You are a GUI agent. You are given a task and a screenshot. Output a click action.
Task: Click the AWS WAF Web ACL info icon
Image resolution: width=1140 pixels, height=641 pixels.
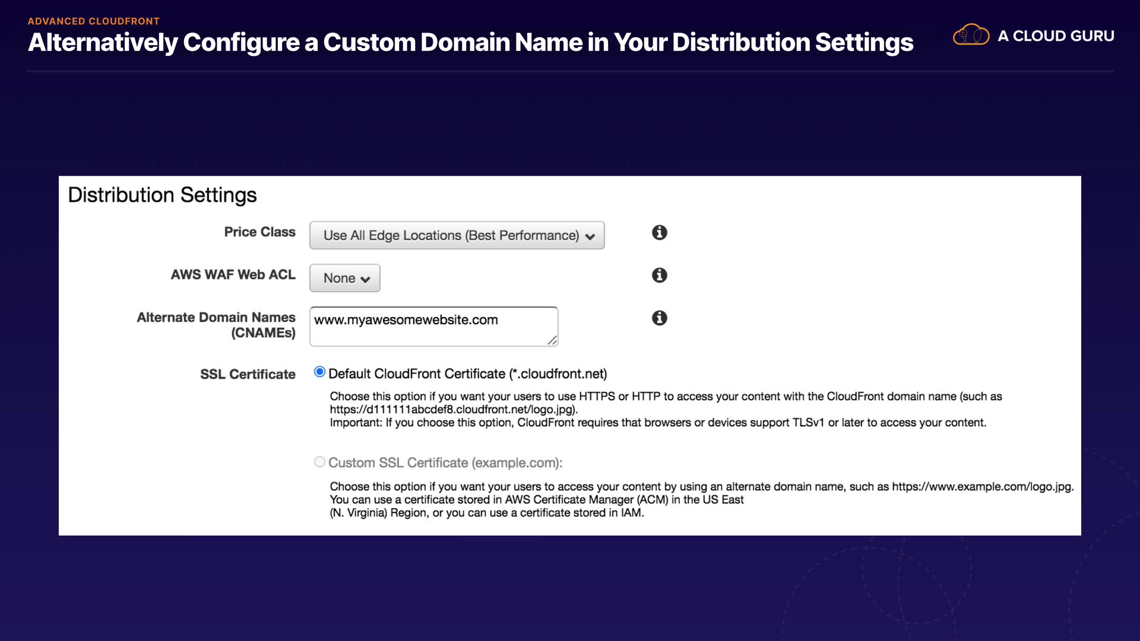pos(659,275)
